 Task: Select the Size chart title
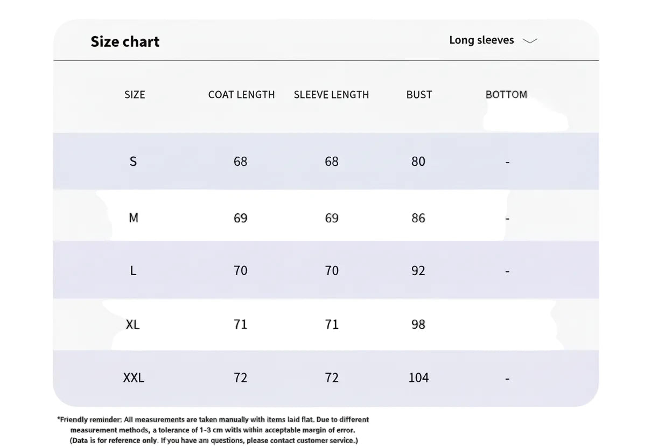pos(125,41)
